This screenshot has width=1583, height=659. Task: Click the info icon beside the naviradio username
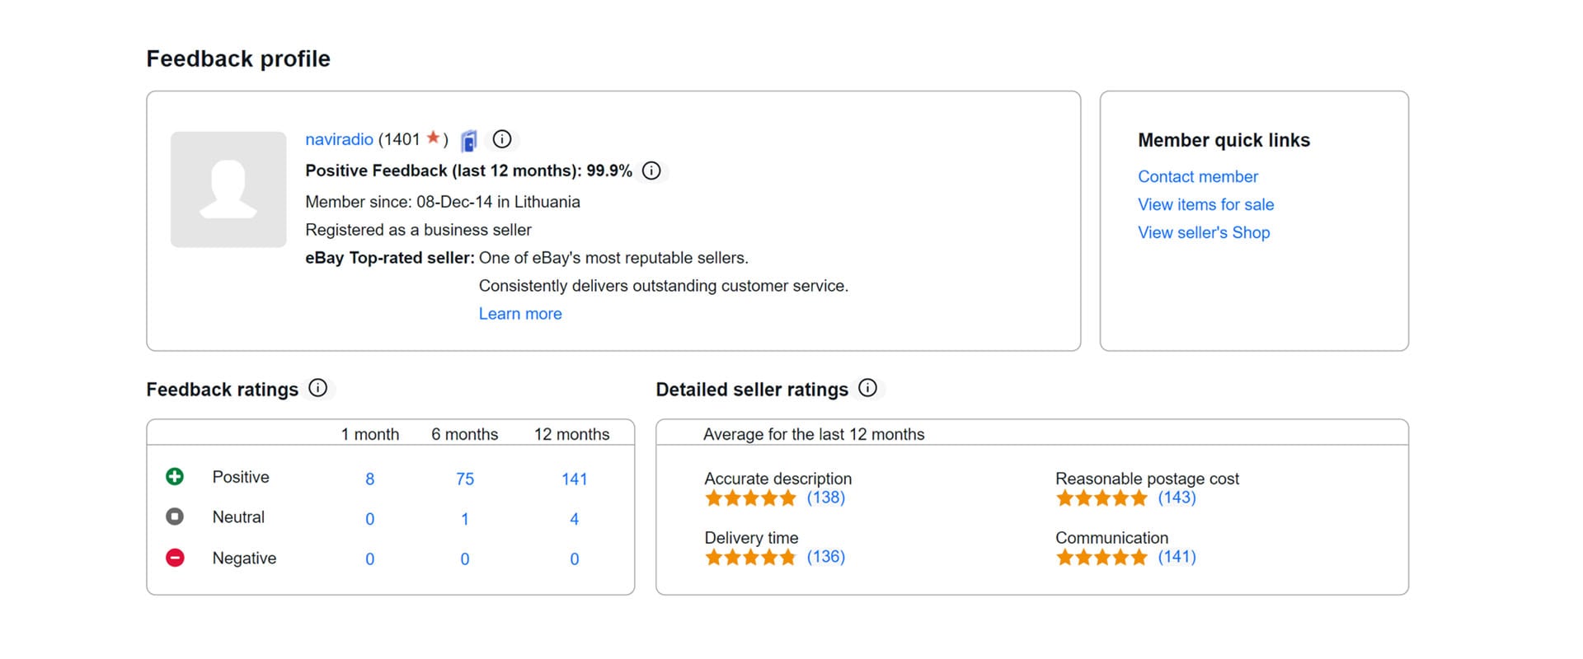coord(502,139)
